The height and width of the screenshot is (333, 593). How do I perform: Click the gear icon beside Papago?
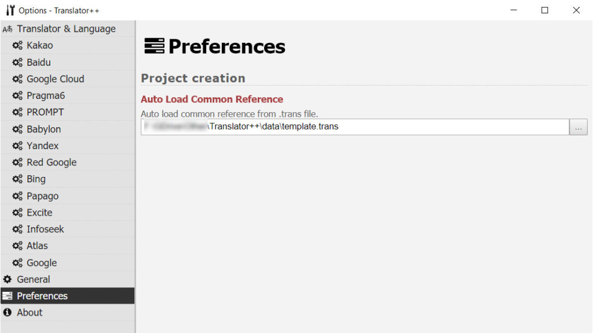click(17, 196)
